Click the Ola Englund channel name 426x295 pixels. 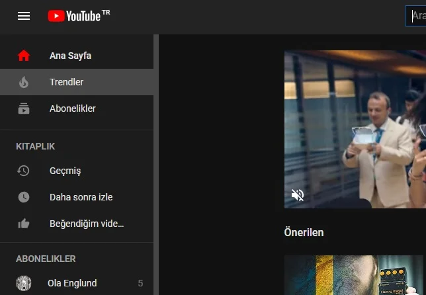coord(72,283)
